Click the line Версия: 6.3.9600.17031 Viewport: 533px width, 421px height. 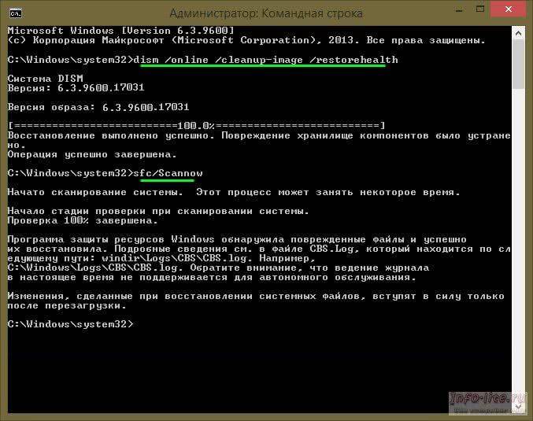click(x=76, y=88)
